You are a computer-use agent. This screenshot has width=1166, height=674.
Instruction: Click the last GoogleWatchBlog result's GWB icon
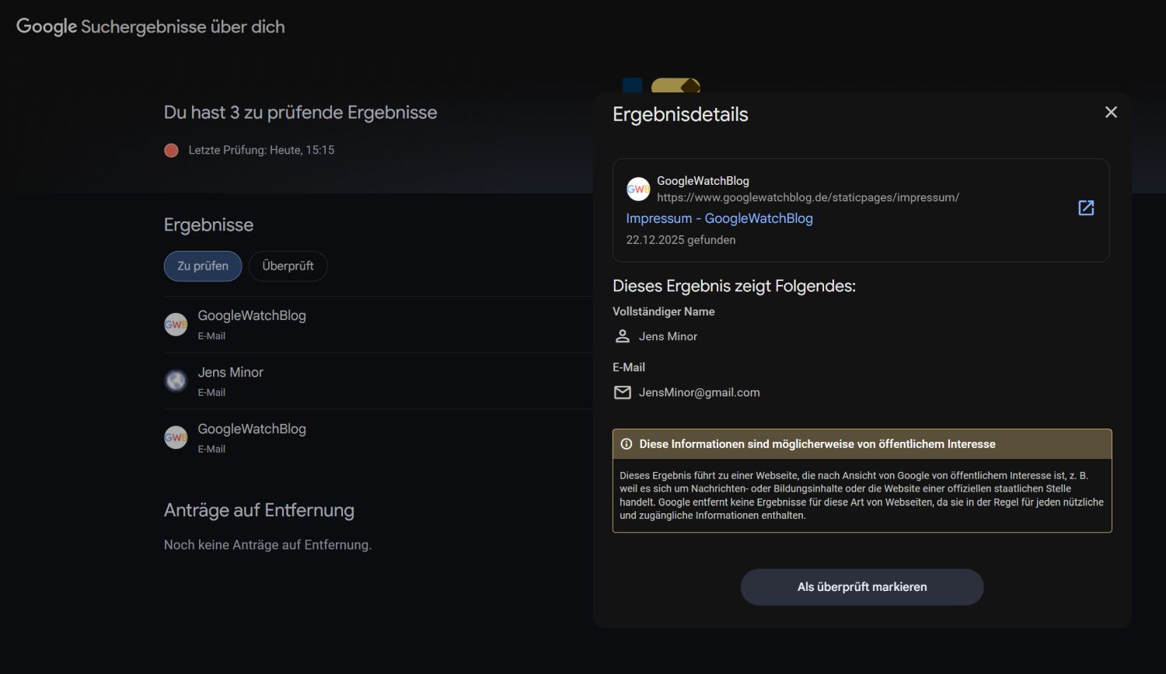click(176, 438)
